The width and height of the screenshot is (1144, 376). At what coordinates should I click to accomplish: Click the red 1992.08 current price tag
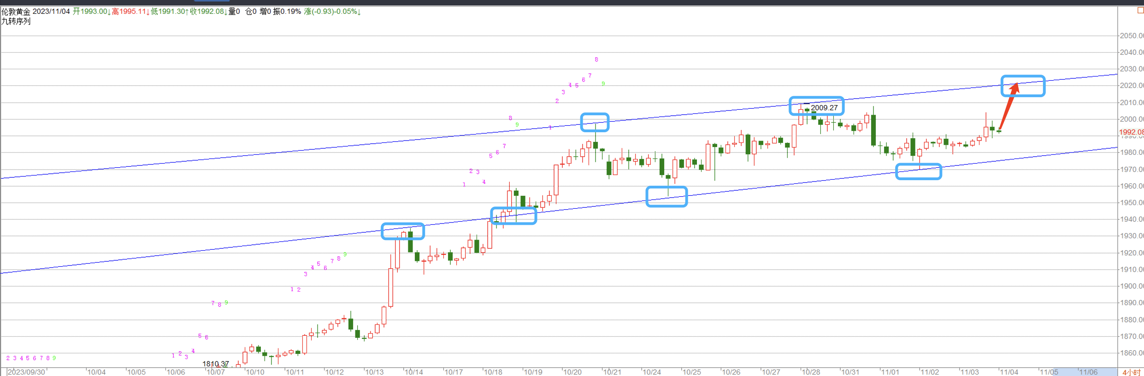tap(1131, 132)
